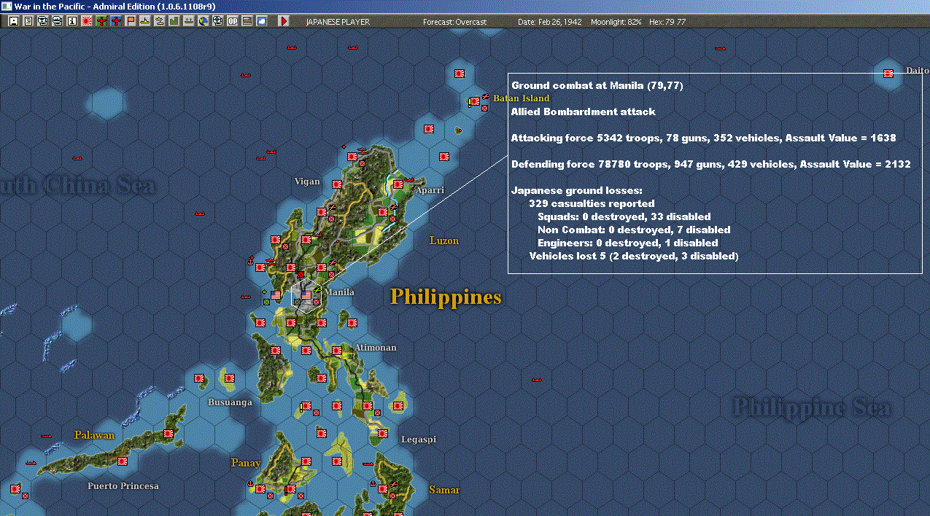930x516 pixels.
Task: Click the globe toolbar icon
Action: click(203, 21)
